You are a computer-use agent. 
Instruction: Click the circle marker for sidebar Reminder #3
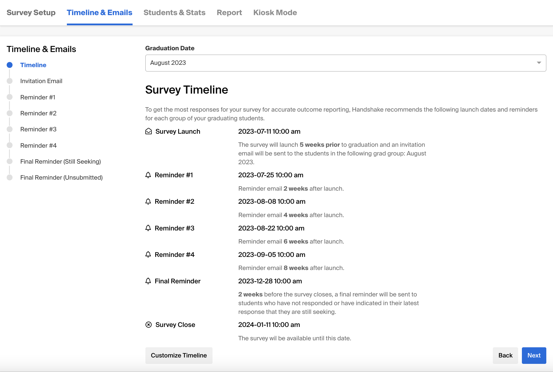point(10,129)
